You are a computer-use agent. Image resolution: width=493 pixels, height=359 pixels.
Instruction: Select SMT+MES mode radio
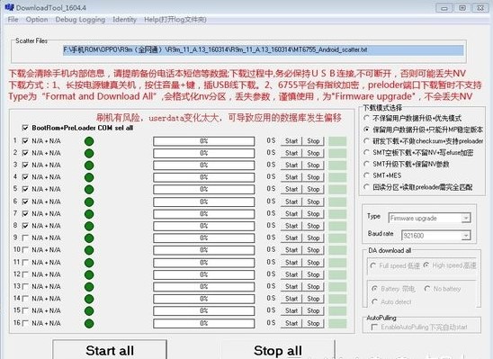pos(367,175)
